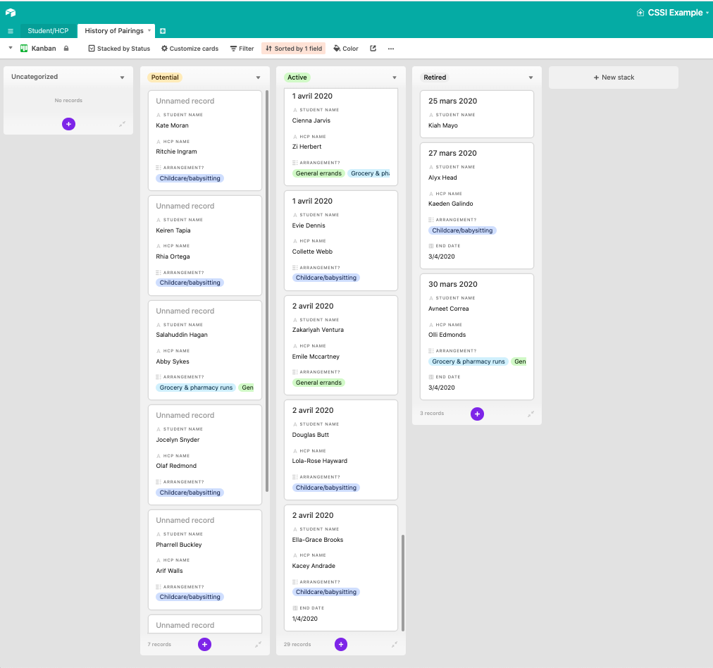This screenshot has width=713, height=668.
Task: Click the Sorted by 1 field button
Action: [294, 49]
